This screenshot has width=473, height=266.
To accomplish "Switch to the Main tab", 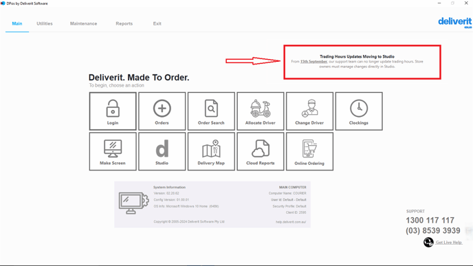I will (17, 23).
